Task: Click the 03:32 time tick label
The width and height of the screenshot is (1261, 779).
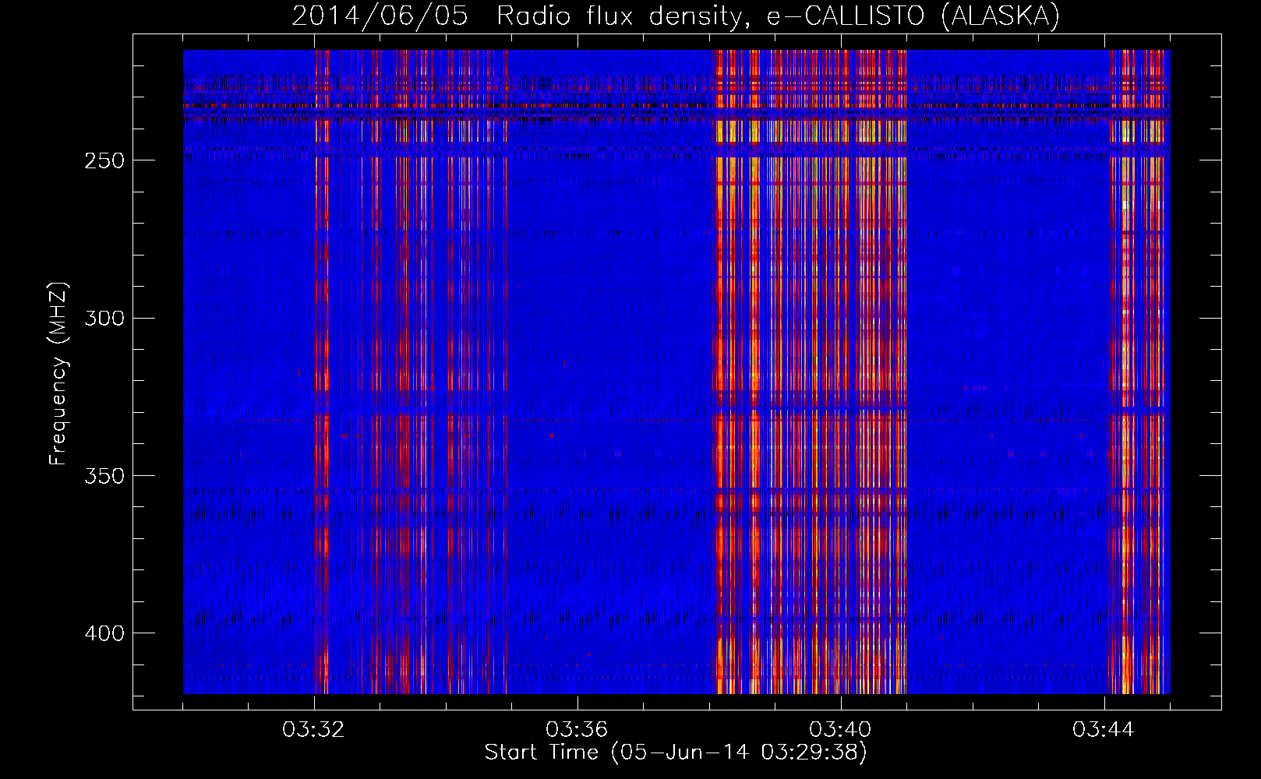Action: click(313, 730)
